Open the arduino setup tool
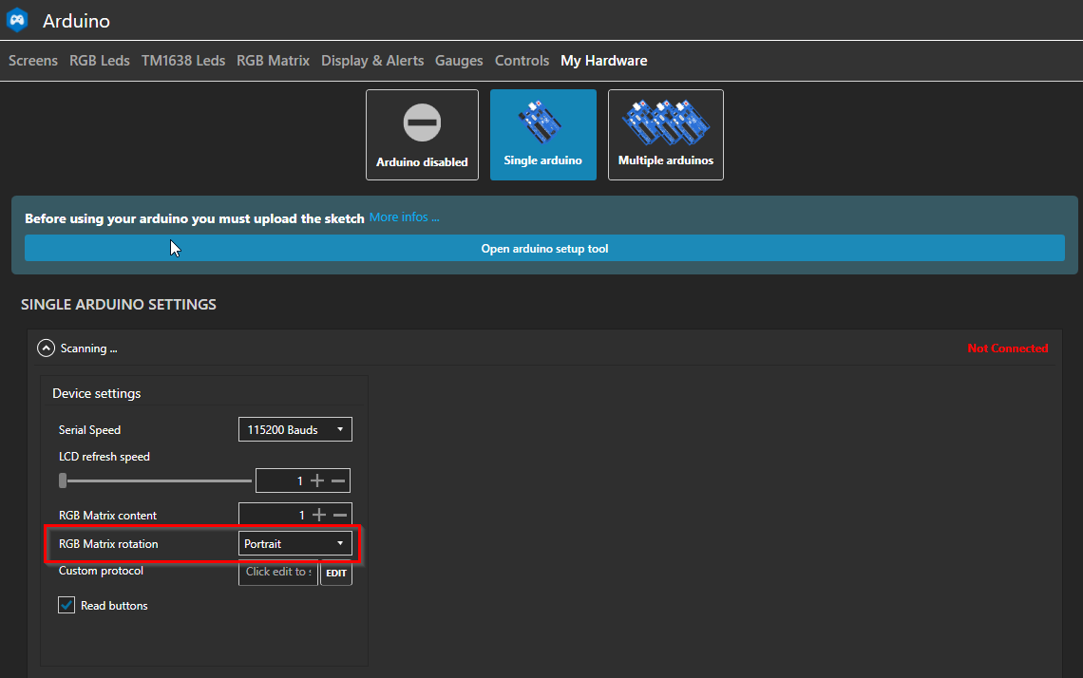This screenshot has height=678, width=1083. 544,248
